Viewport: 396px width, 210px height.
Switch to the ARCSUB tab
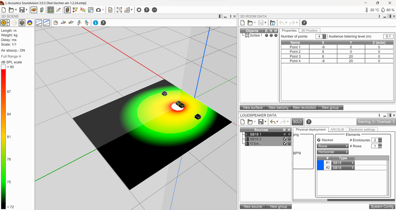tap(337, 130)
